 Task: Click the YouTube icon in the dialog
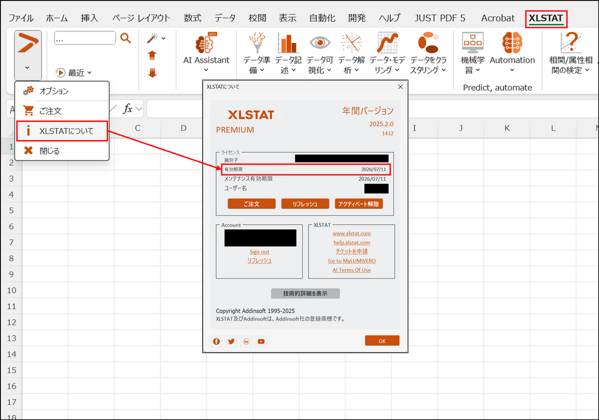point(261,341)
